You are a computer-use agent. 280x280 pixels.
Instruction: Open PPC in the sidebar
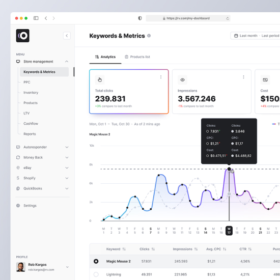[x=27, y=82]
